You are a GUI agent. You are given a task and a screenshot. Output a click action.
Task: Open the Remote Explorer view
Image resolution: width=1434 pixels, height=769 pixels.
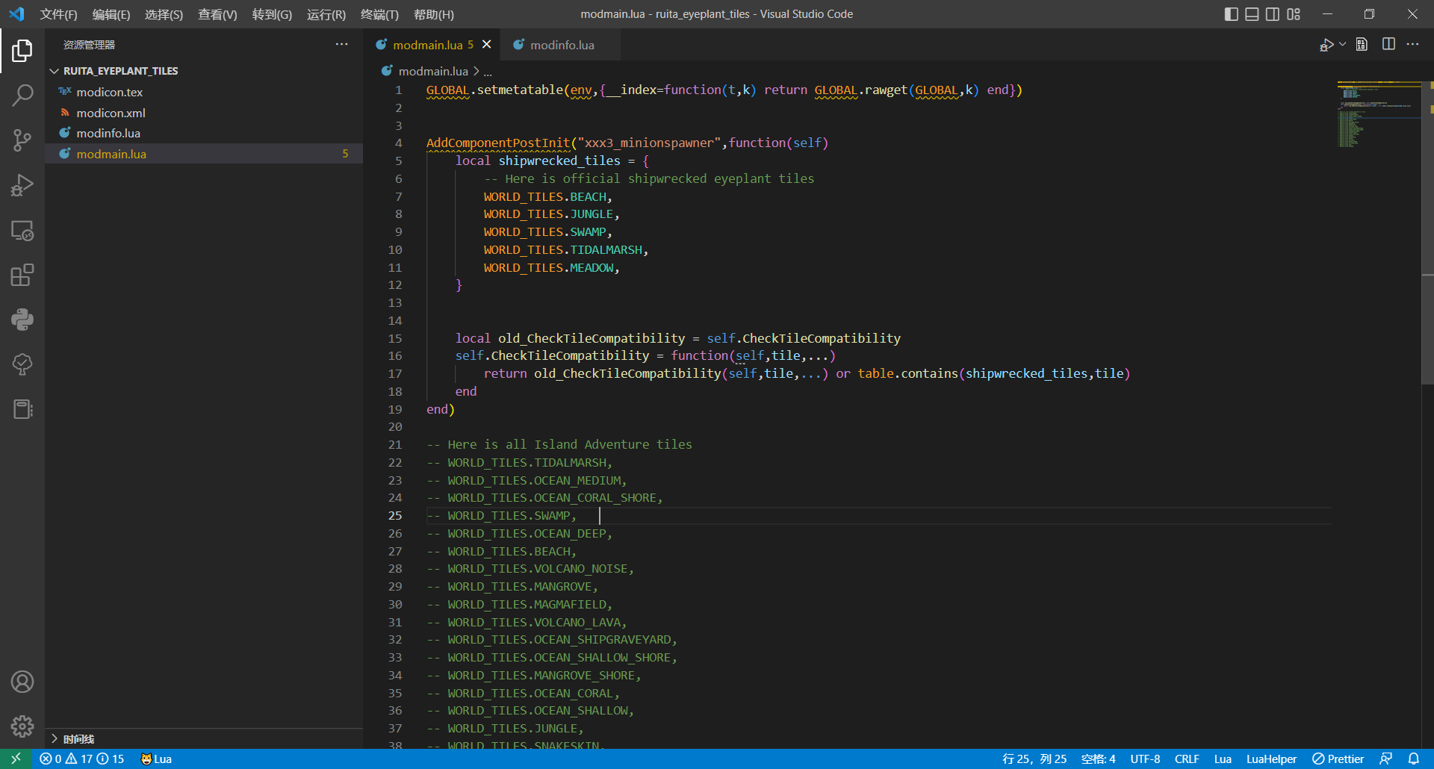pos(22,230)
